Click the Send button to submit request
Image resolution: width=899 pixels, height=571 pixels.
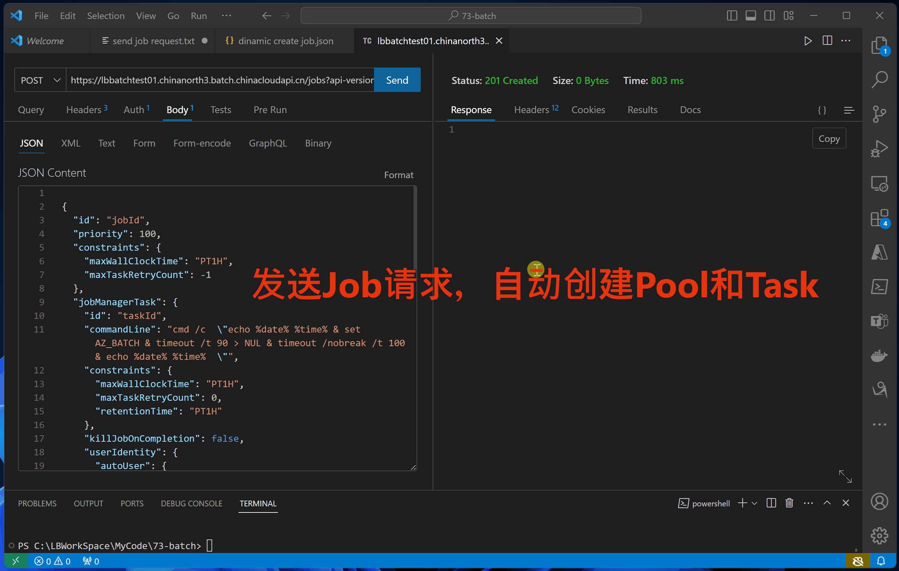point(396,80)
